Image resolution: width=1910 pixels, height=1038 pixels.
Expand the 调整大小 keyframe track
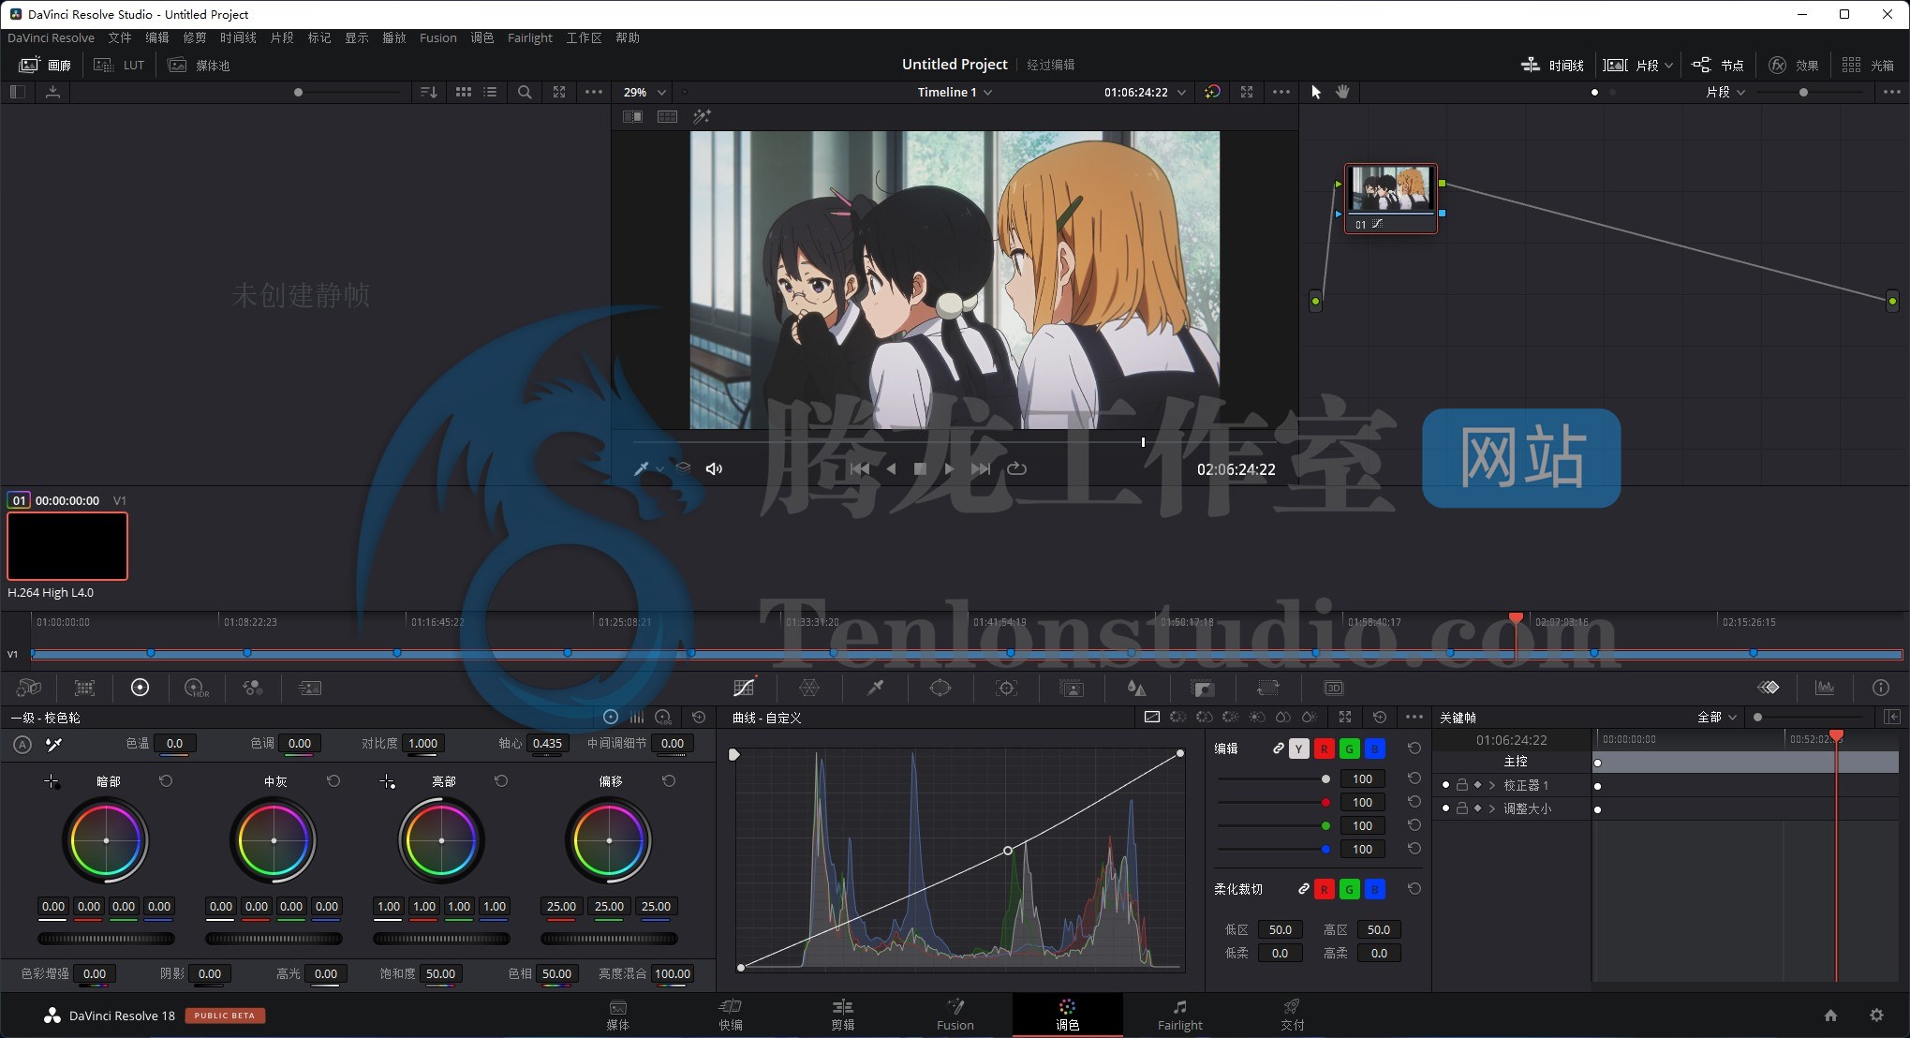[x=1492, y=808]
